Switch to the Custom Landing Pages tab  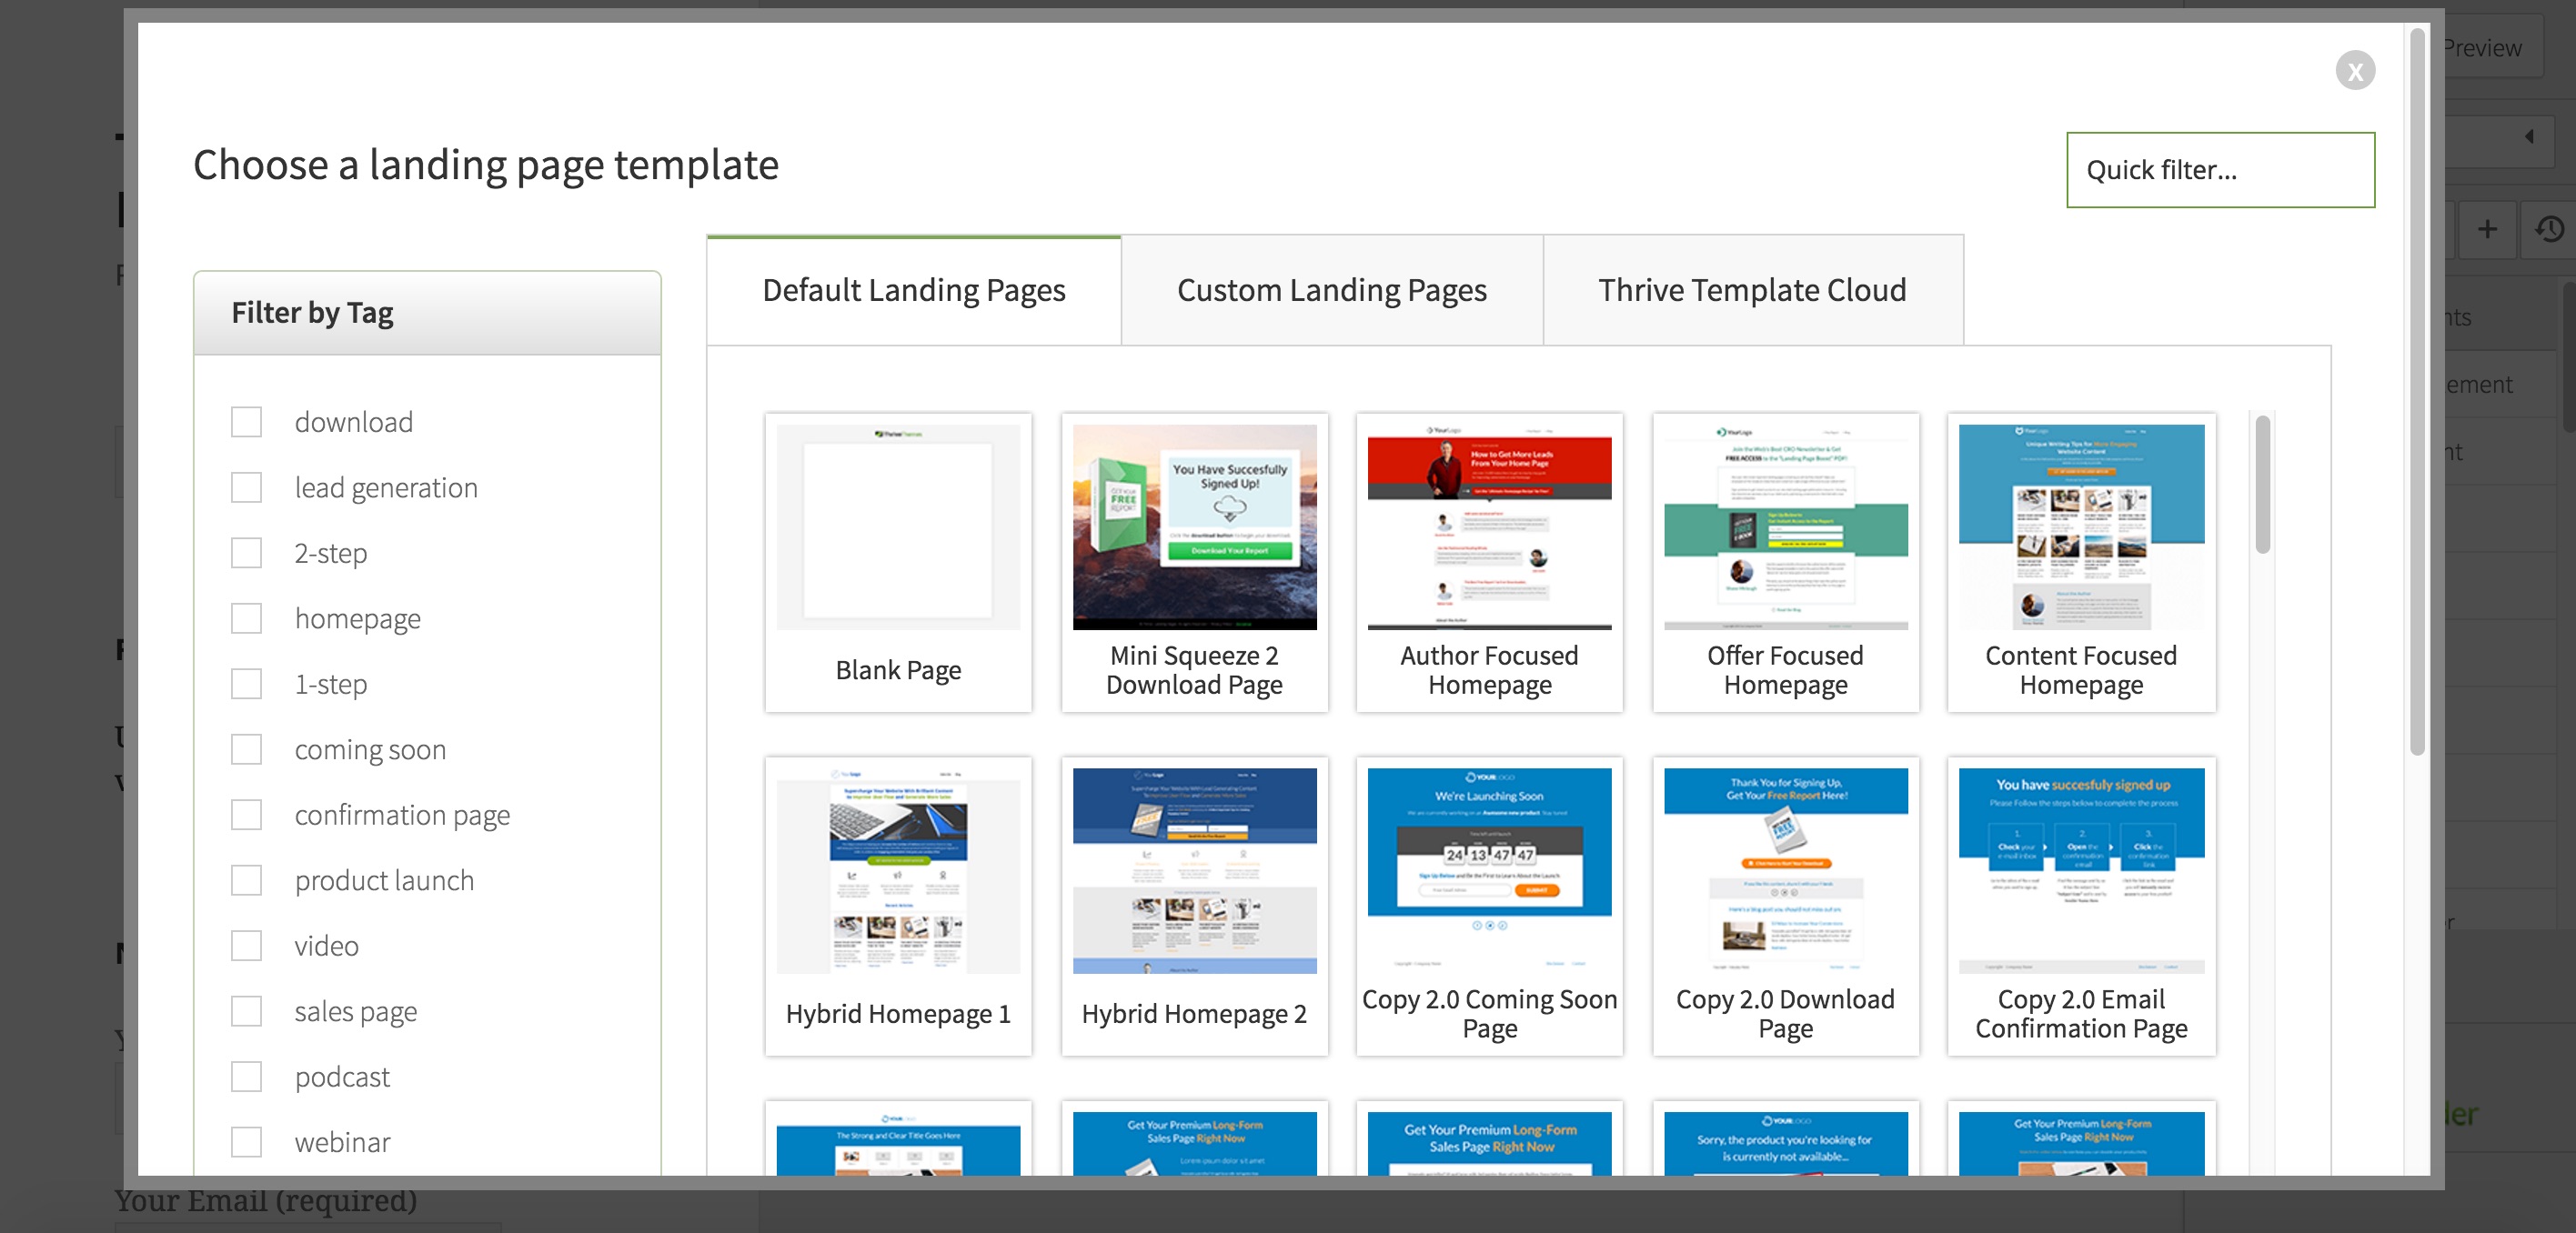(1332, 290)
